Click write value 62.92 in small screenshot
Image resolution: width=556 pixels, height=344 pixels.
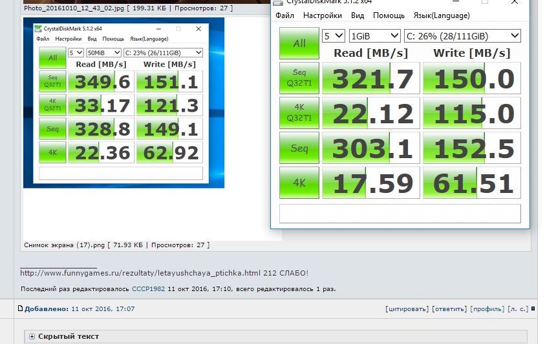coord(169,152)
